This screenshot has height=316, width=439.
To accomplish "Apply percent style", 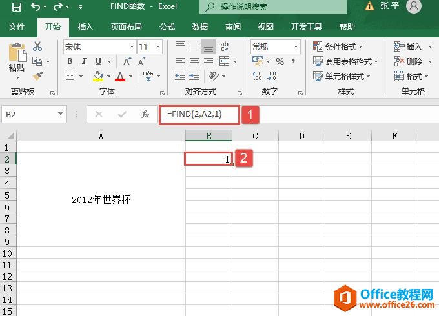I will [x=280, y=61].
